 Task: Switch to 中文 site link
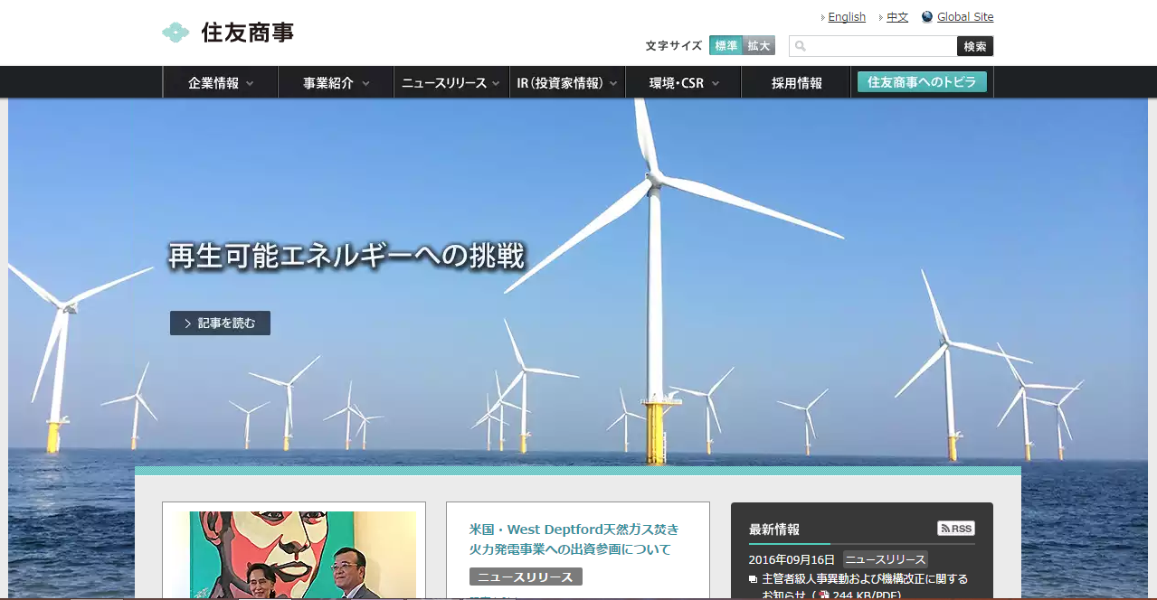pos(897,17)
